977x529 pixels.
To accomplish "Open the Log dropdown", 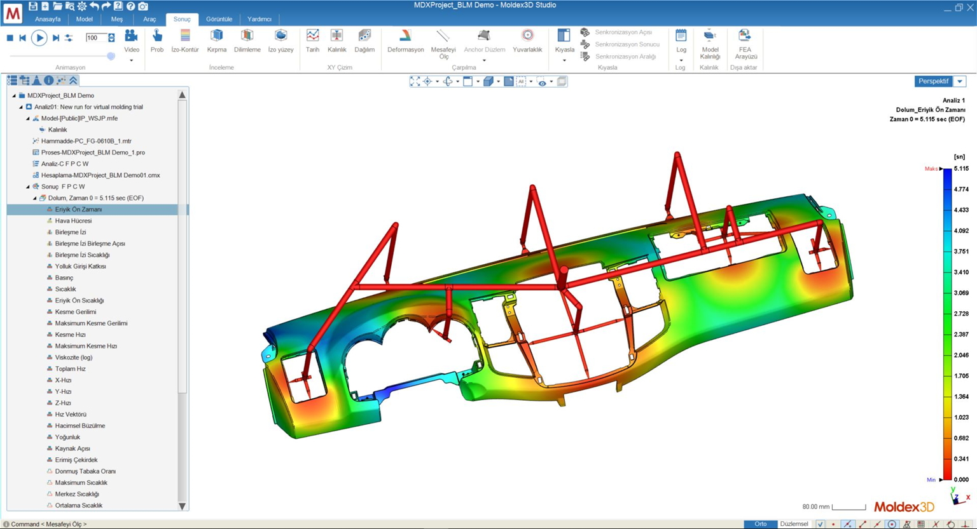I will tap(681, 60).
